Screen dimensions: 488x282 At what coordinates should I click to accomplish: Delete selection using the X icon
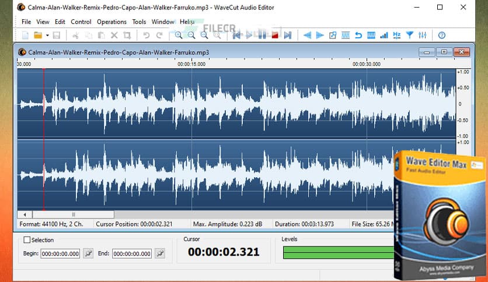pos(114,35)
